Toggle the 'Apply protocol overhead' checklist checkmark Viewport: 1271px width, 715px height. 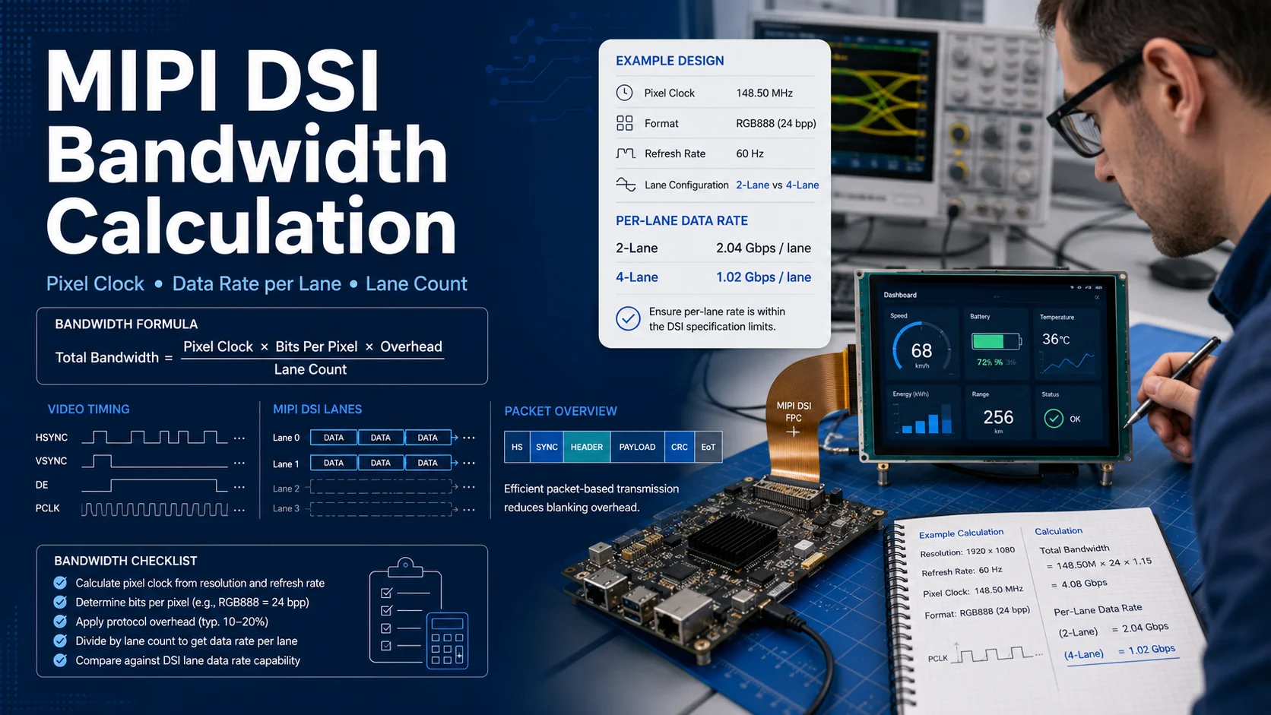click(60, 622)
